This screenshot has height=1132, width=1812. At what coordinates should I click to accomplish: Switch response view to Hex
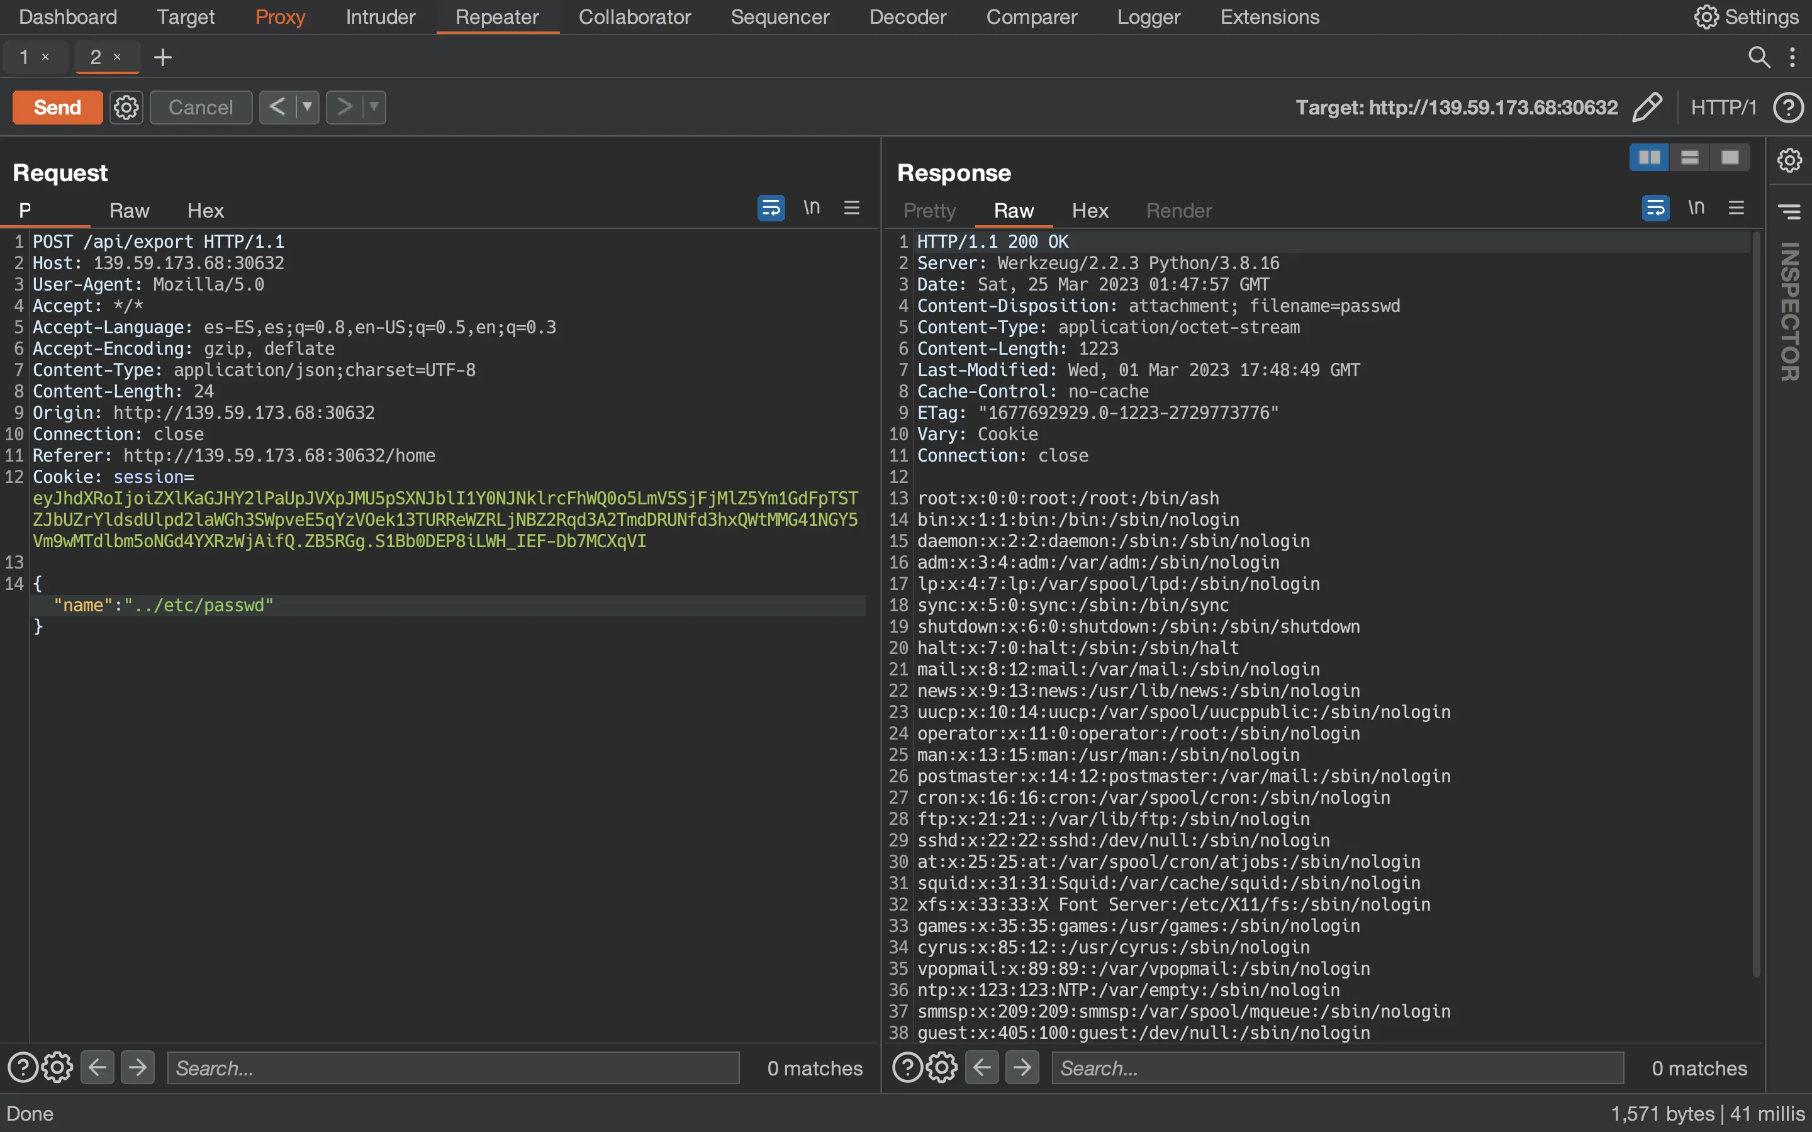pyautogui.click(x=1090, y=211)
